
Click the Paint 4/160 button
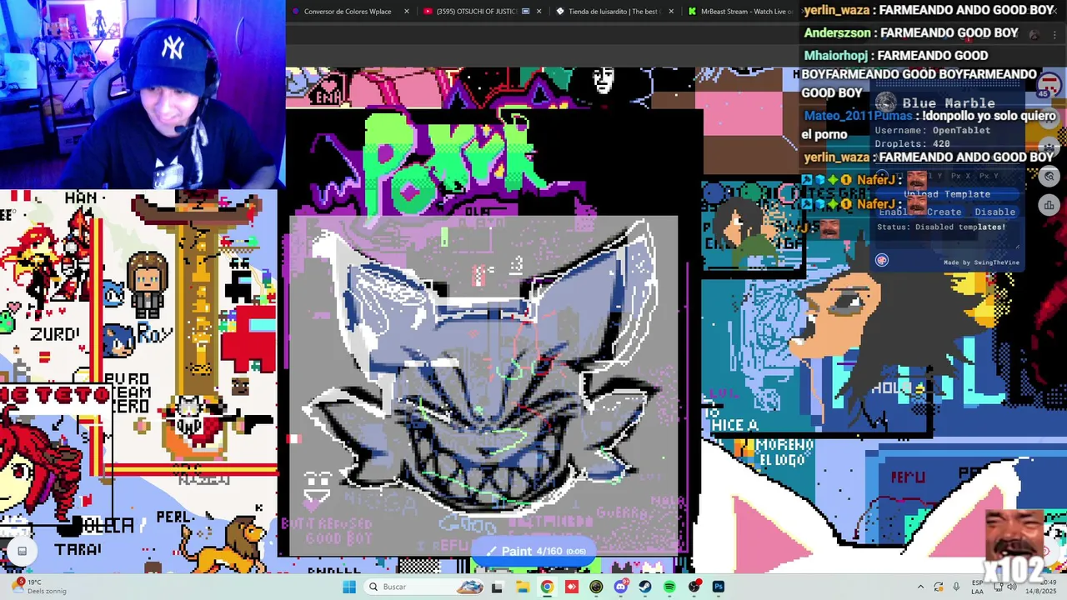536,551
